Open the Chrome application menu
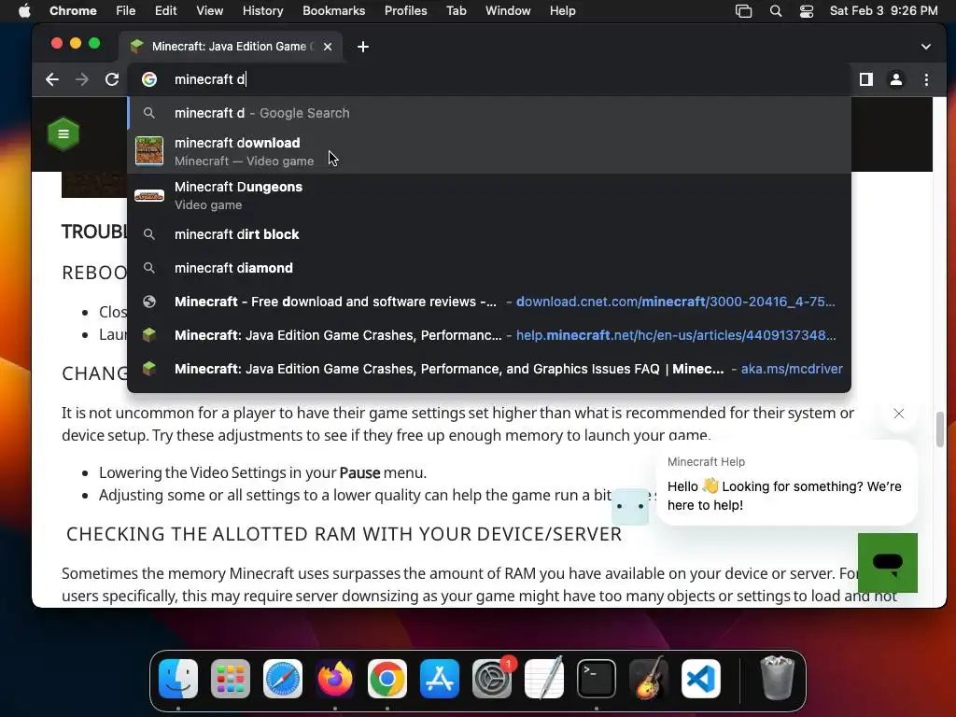Image resolution: width=956 pixels, height=717 pixels. [73, 10]
